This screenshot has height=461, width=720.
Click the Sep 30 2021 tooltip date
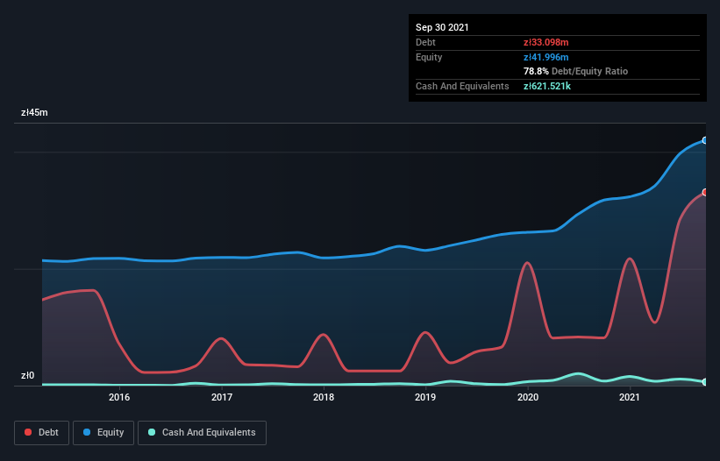point(442,27)
